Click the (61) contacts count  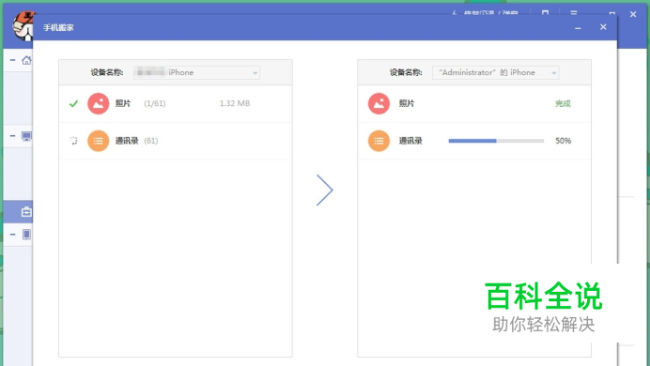pos(151,141)
